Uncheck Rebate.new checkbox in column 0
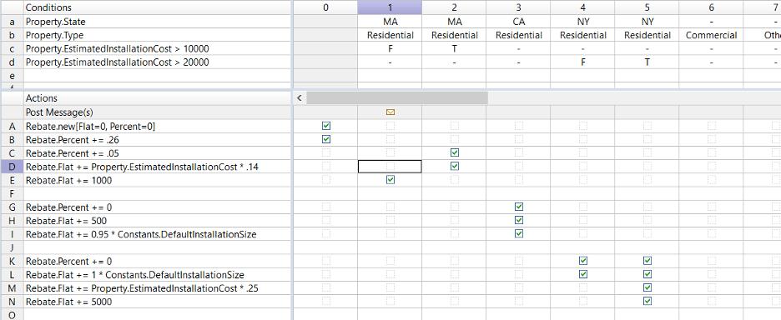Image resolution: width=781 pixels, height=320 pixels. coord(326,127)
